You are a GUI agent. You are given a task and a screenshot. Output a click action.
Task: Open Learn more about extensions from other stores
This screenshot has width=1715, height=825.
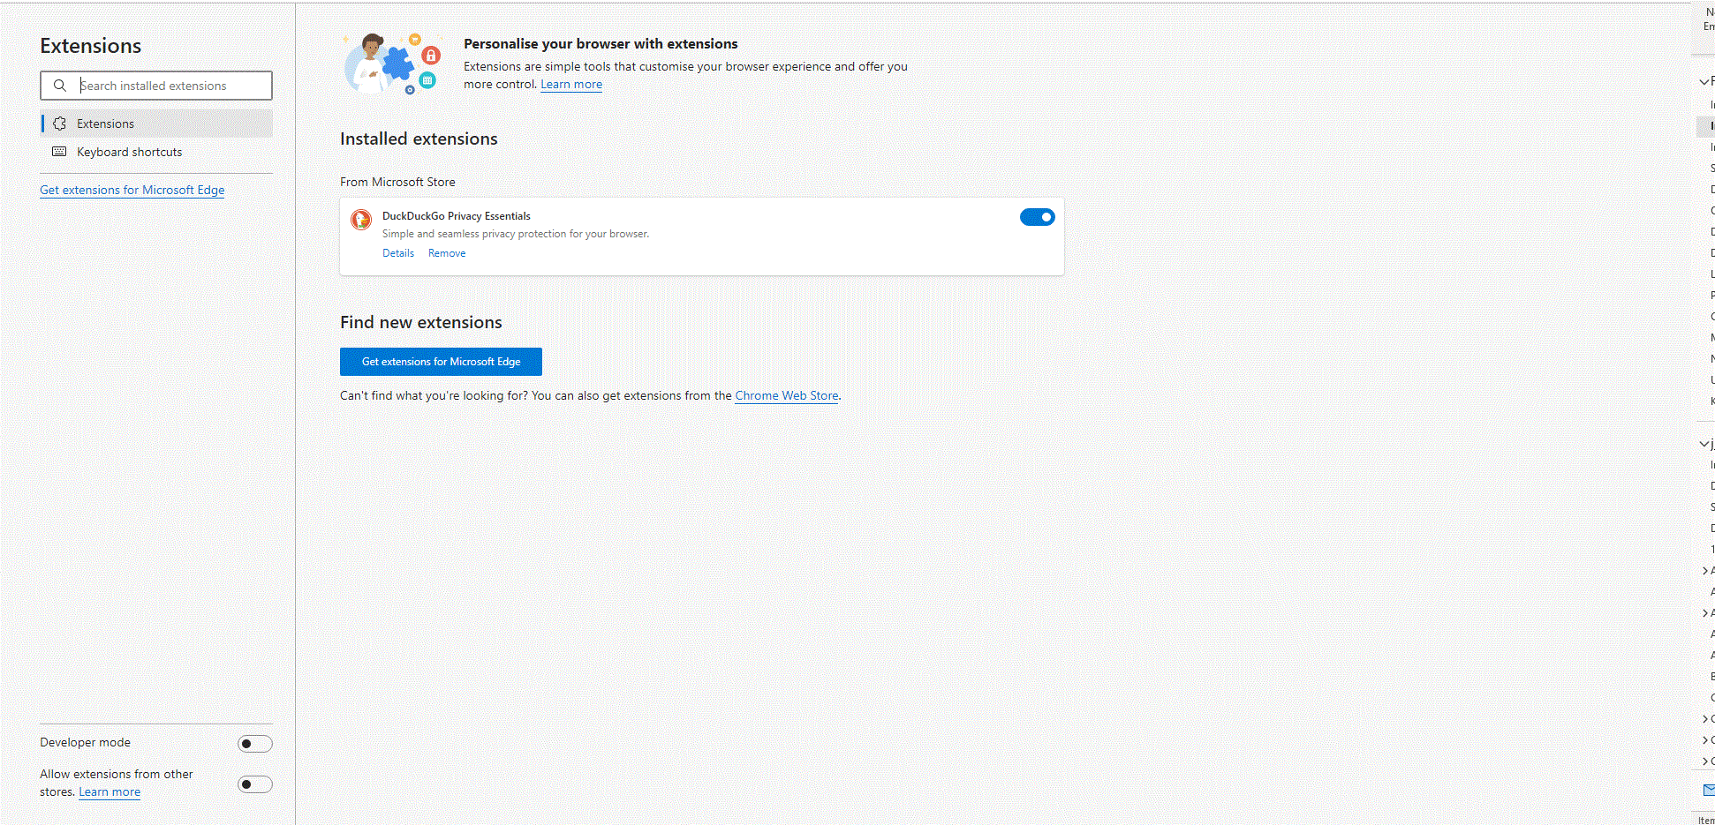click(x=110, y=792)
